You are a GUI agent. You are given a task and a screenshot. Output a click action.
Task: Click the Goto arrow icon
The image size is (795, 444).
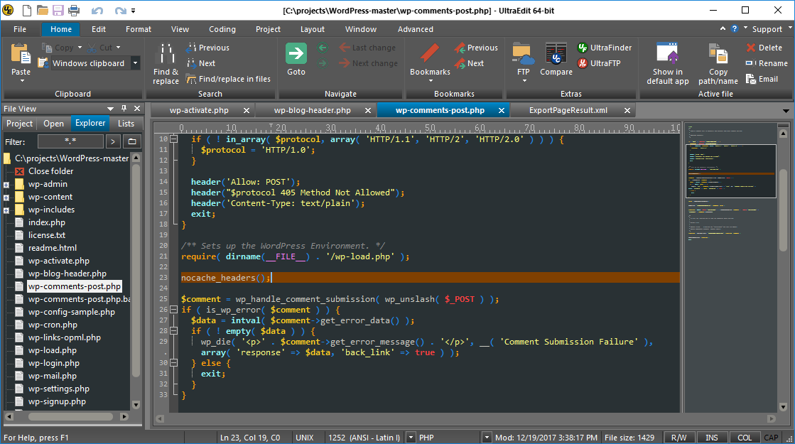tap(296, 54)
